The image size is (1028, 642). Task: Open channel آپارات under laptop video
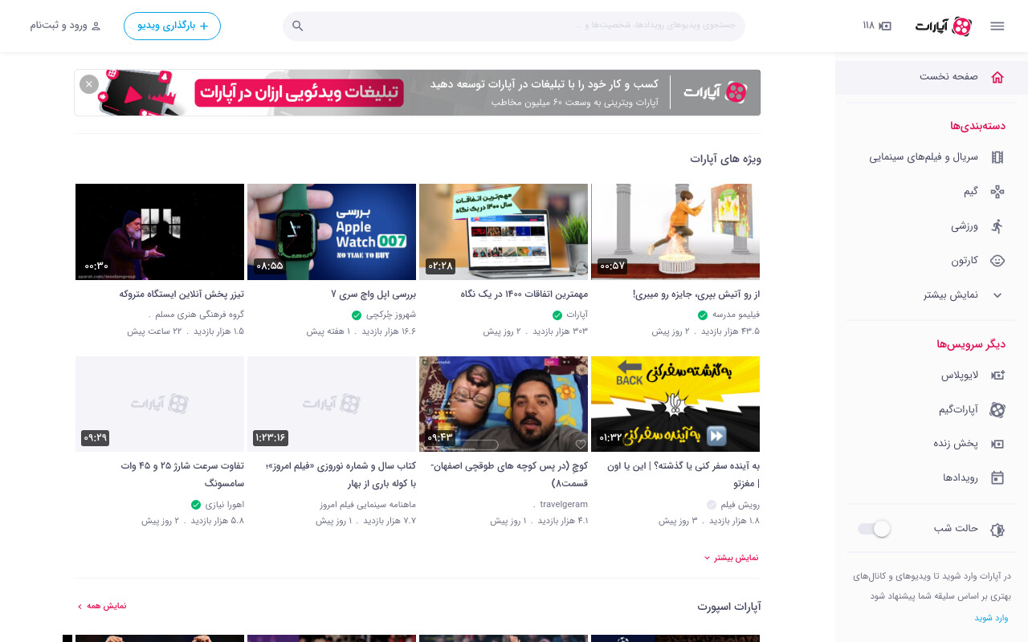click(x=577, y=315)
